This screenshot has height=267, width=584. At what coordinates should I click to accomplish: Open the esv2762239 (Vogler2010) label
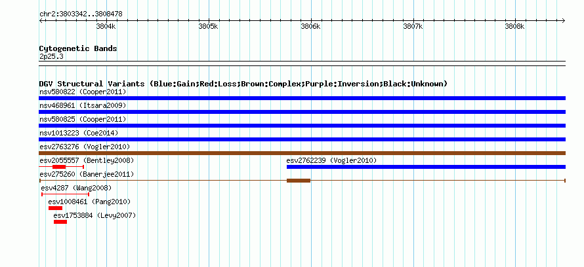tap(331, 160)
